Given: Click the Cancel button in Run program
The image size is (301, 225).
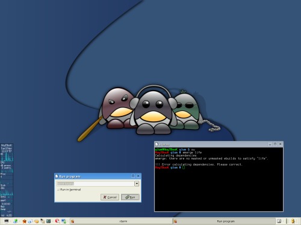Looking at the screenshot, I should pos(110,197).
